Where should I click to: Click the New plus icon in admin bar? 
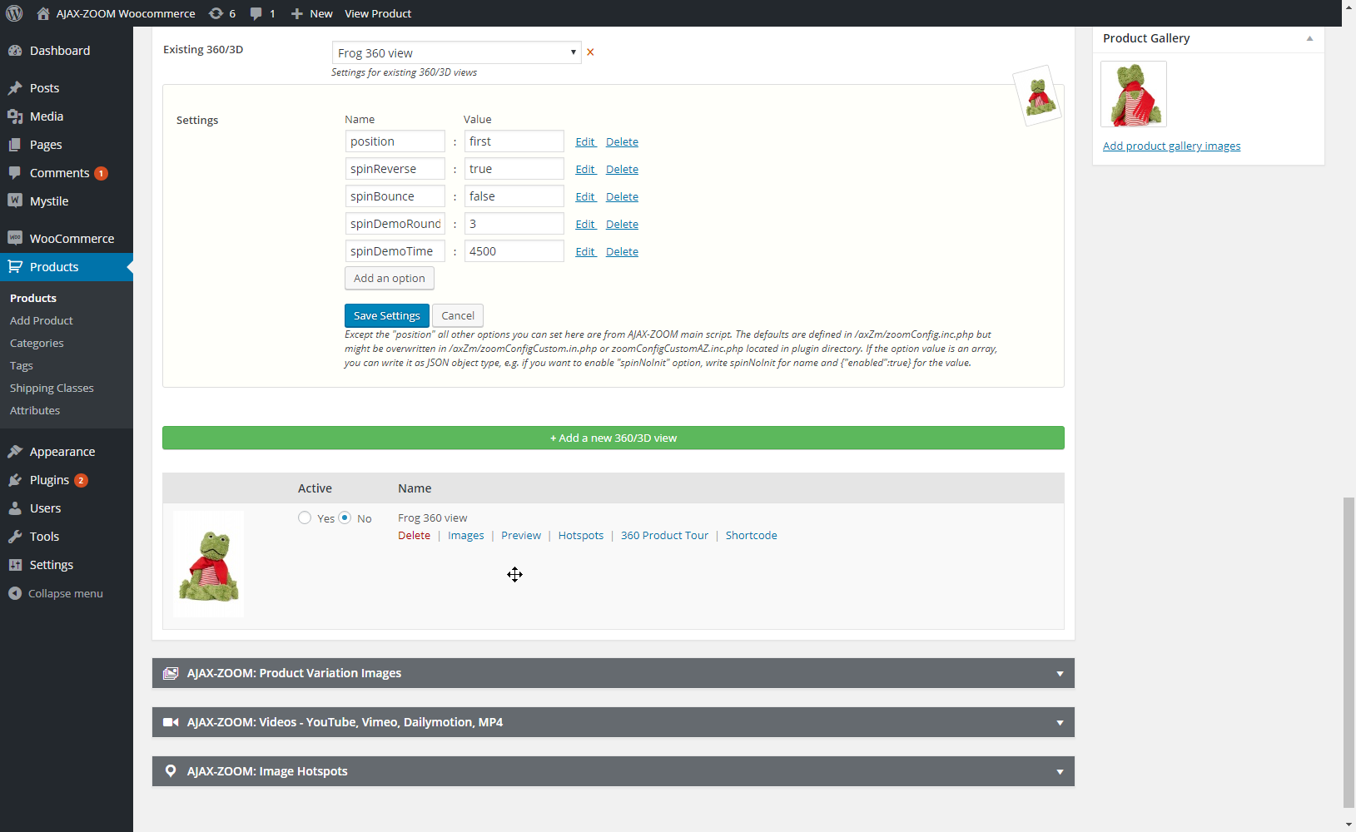click(x=296, y=13)
